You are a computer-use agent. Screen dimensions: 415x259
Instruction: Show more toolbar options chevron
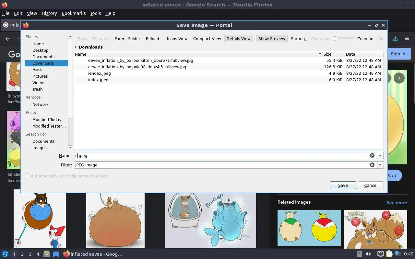coord(381,39)
